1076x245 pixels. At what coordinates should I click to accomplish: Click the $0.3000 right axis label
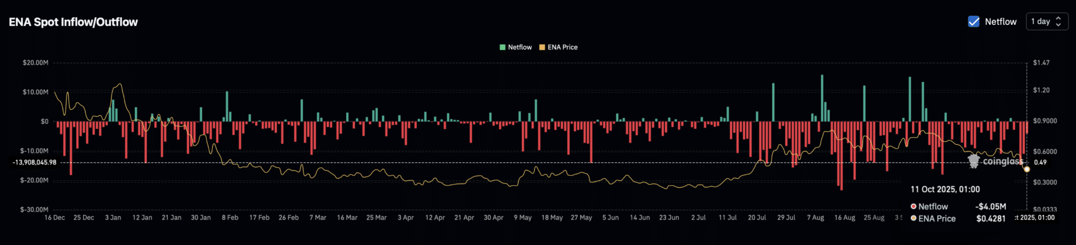click(x=1044, y=182)
